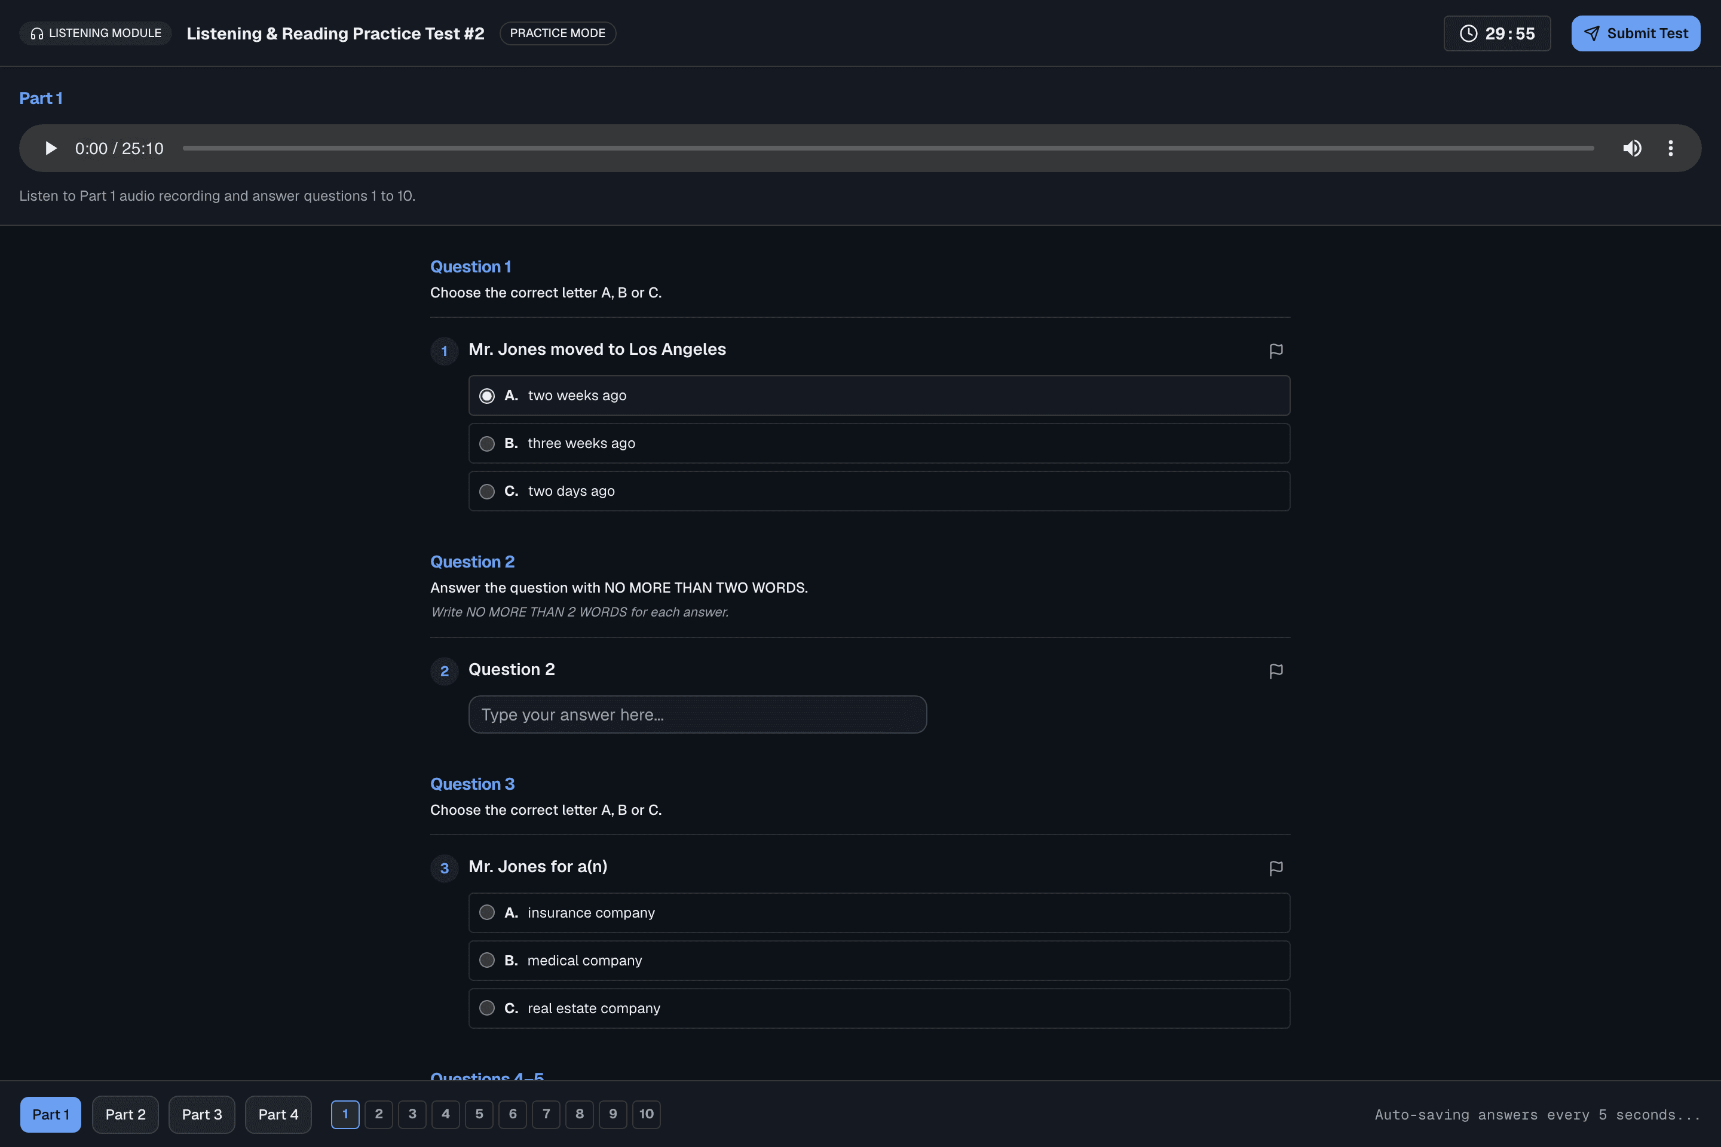Seek along the audio progress bar
Screen dimensions: 1721x1147
coord(887,149)
